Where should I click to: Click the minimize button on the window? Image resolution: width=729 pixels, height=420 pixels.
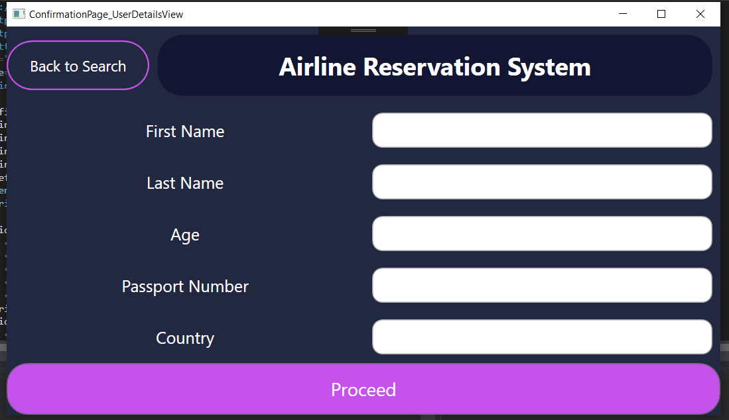[x=622, y=13]
